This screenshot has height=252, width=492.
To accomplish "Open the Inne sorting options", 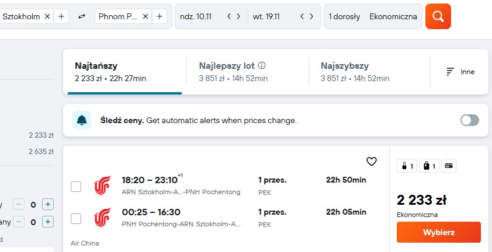I will 460,72.
